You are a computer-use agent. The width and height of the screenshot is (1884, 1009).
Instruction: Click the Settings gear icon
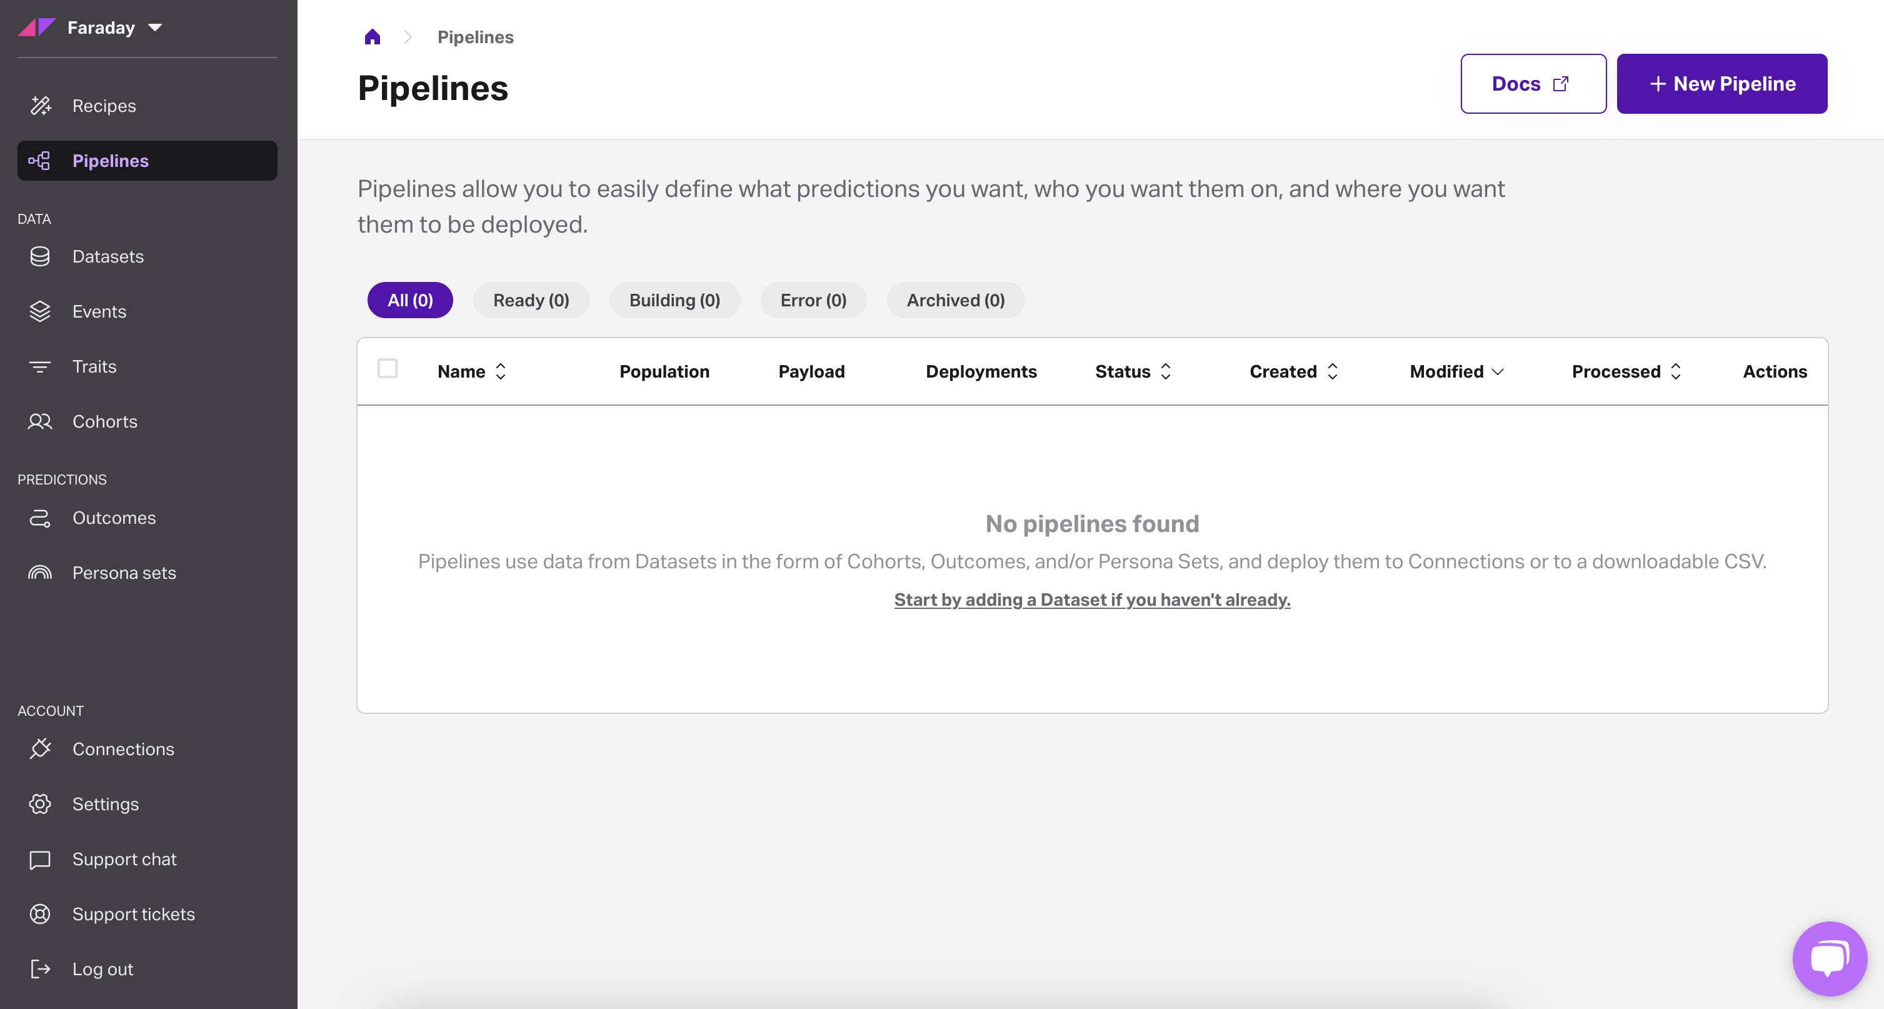[40, 803]
